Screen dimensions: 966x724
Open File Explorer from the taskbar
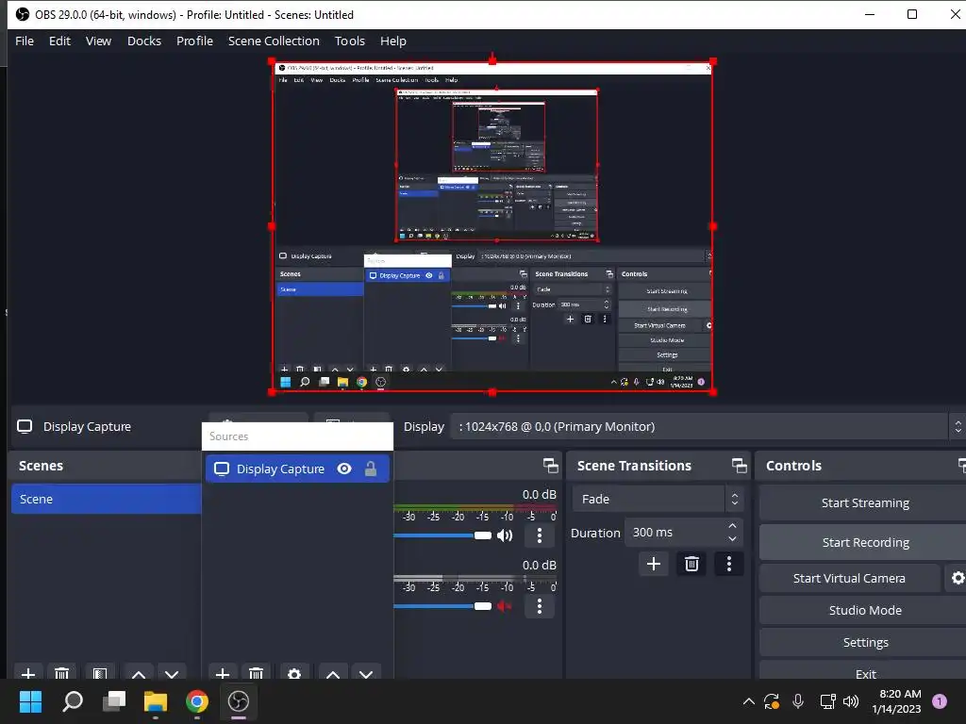pos(156,701)
